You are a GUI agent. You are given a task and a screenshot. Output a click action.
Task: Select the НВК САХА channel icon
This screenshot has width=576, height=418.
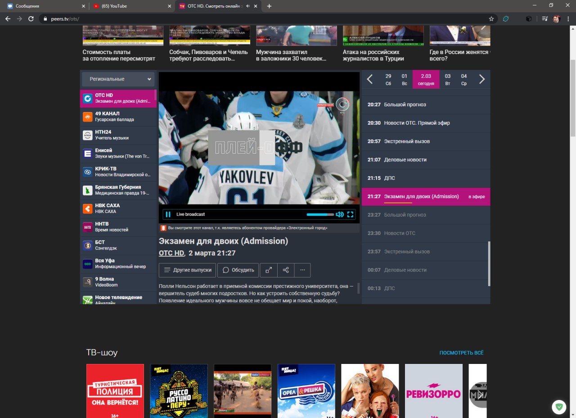click(87, 209)
